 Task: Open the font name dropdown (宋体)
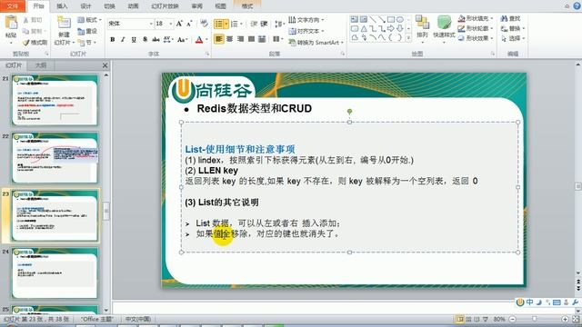coord(151,24)
